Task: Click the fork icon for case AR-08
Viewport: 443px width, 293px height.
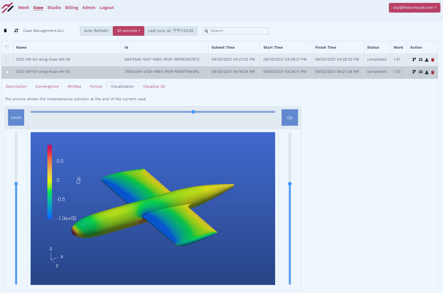Action: click(x=414, y=60)
